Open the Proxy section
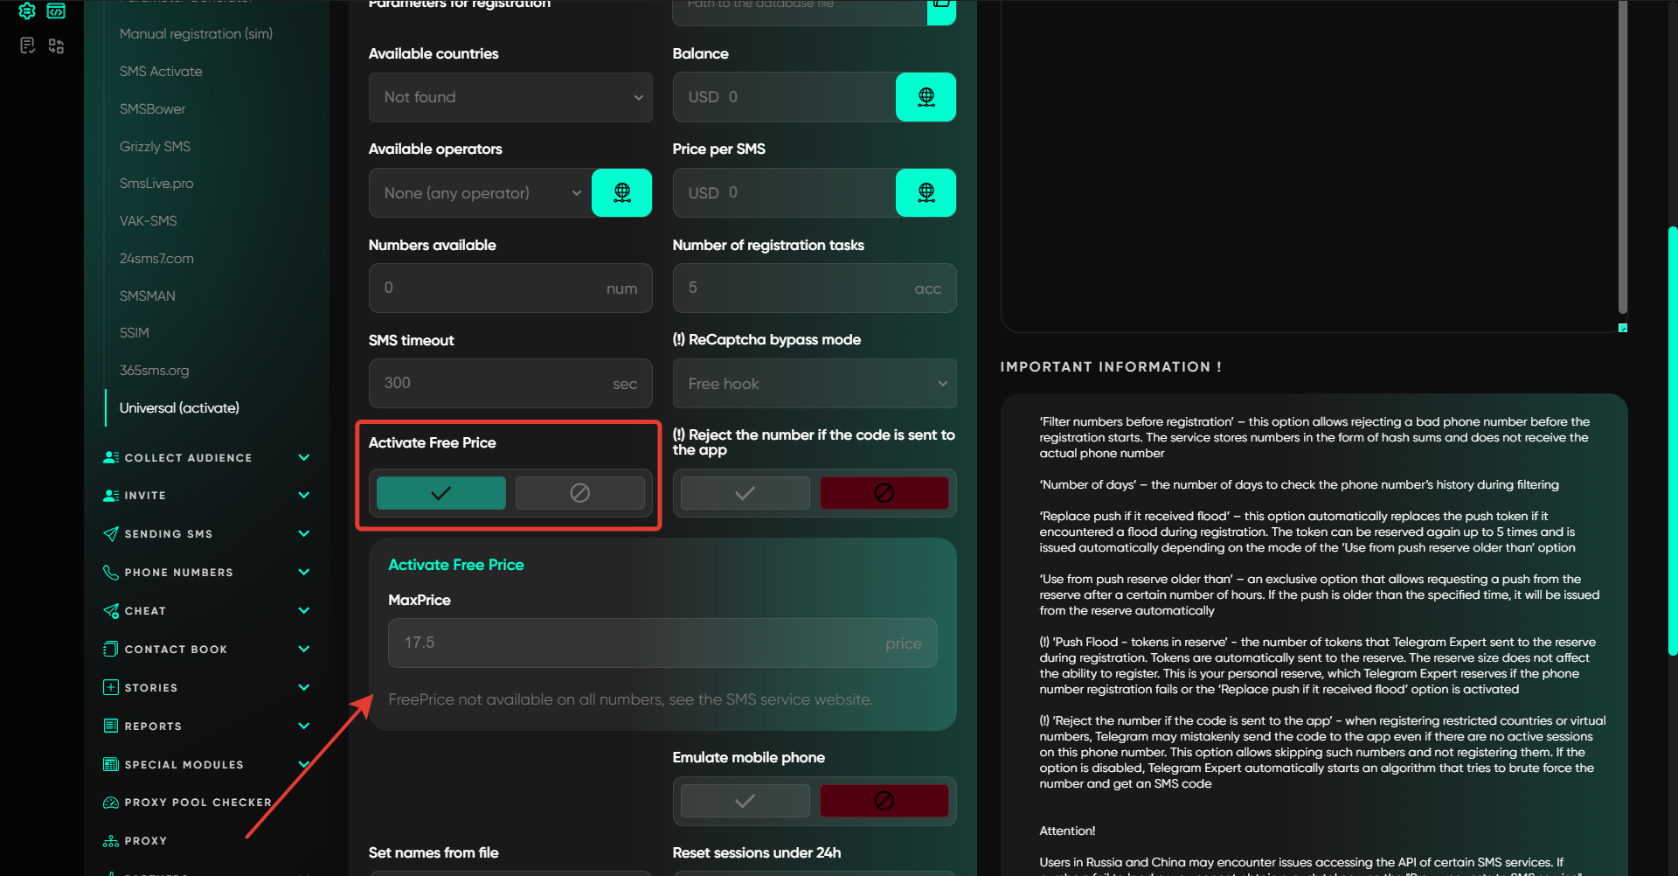The height and width of the screenshot is (876, 1678). coord(145,841)
